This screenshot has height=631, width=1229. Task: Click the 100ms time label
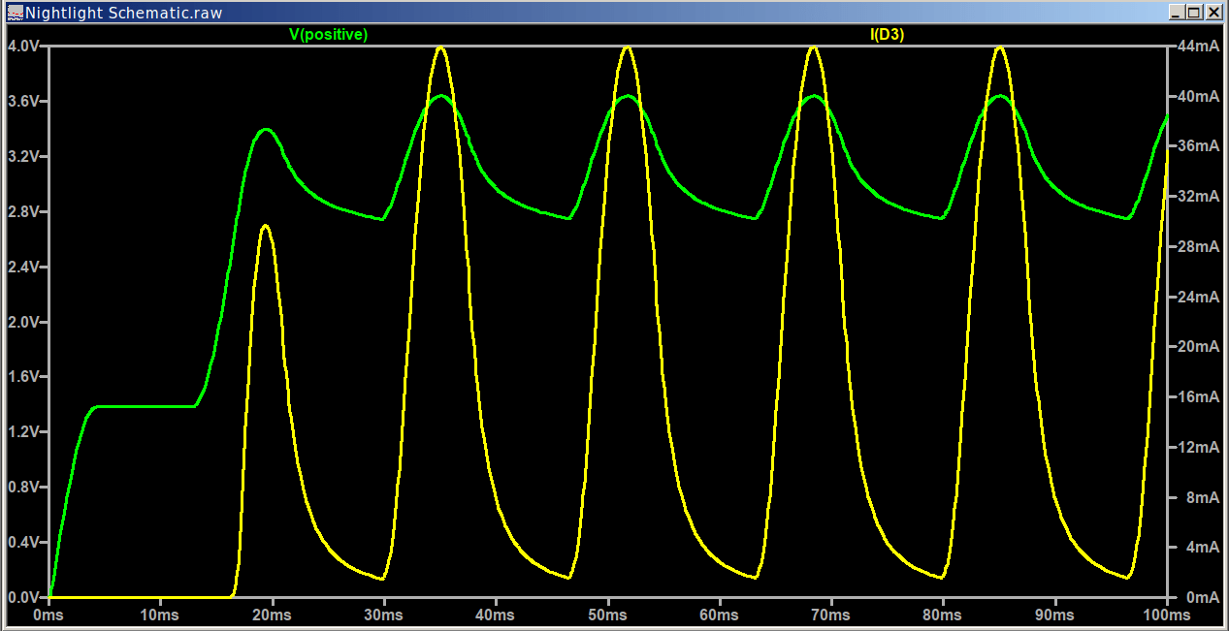1166,615
